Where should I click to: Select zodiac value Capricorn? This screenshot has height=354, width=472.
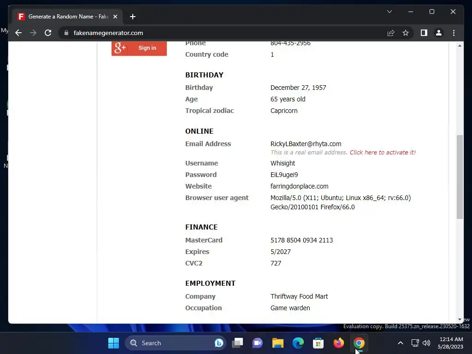[284, 111]
